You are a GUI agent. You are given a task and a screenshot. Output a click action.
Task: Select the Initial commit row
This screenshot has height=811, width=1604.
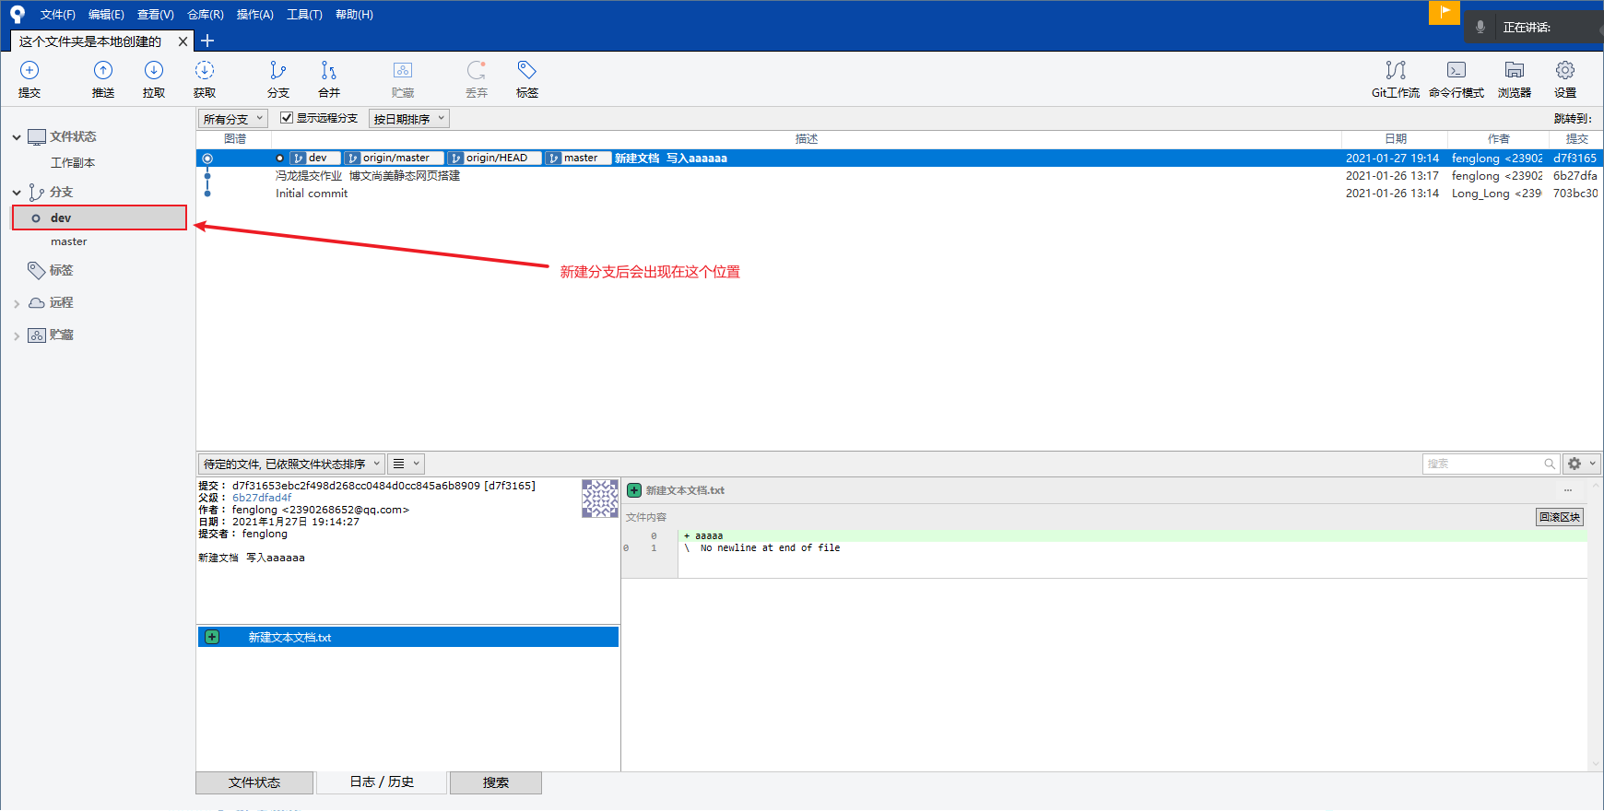(x=312, y=194)
